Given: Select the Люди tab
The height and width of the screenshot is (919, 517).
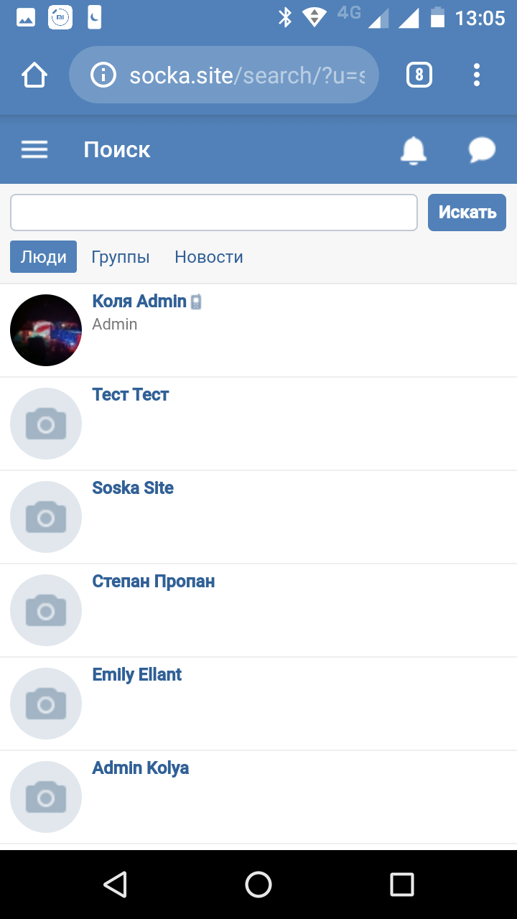Looking at the screenshot, I should point(43,257).
